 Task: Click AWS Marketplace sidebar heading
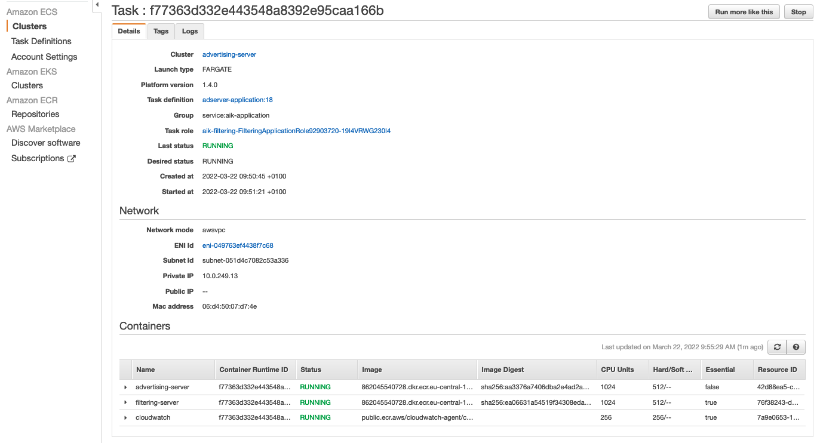click(41, 129)
